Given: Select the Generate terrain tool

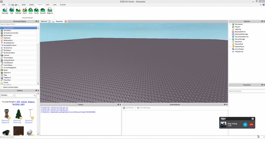Looking at the screenshot, I should click(x=5, y=11).
